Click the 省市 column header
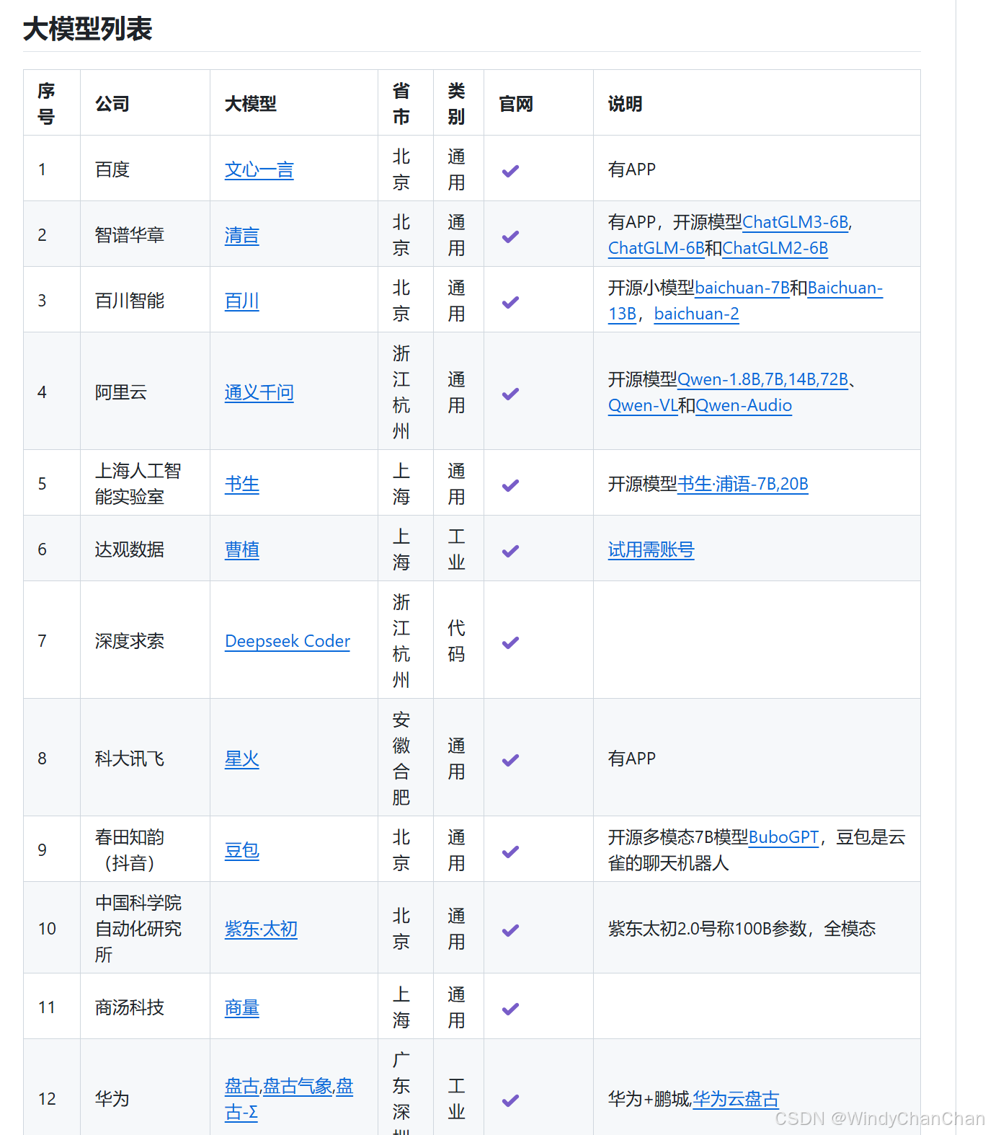Viewport: 988px width, 1135px height. pos(401,104)
